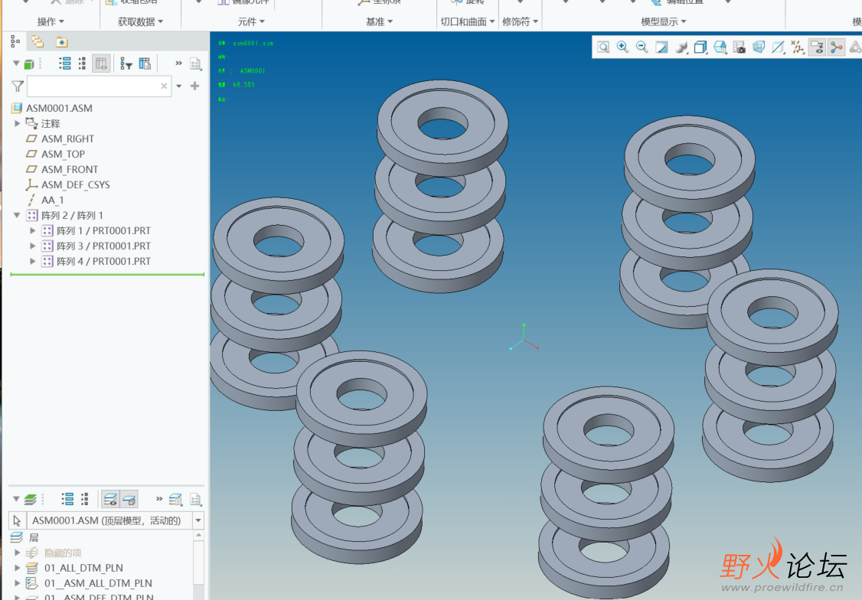Toggle model tree columns display button
This screenshot has width=862, height=600.
[101, 64]
